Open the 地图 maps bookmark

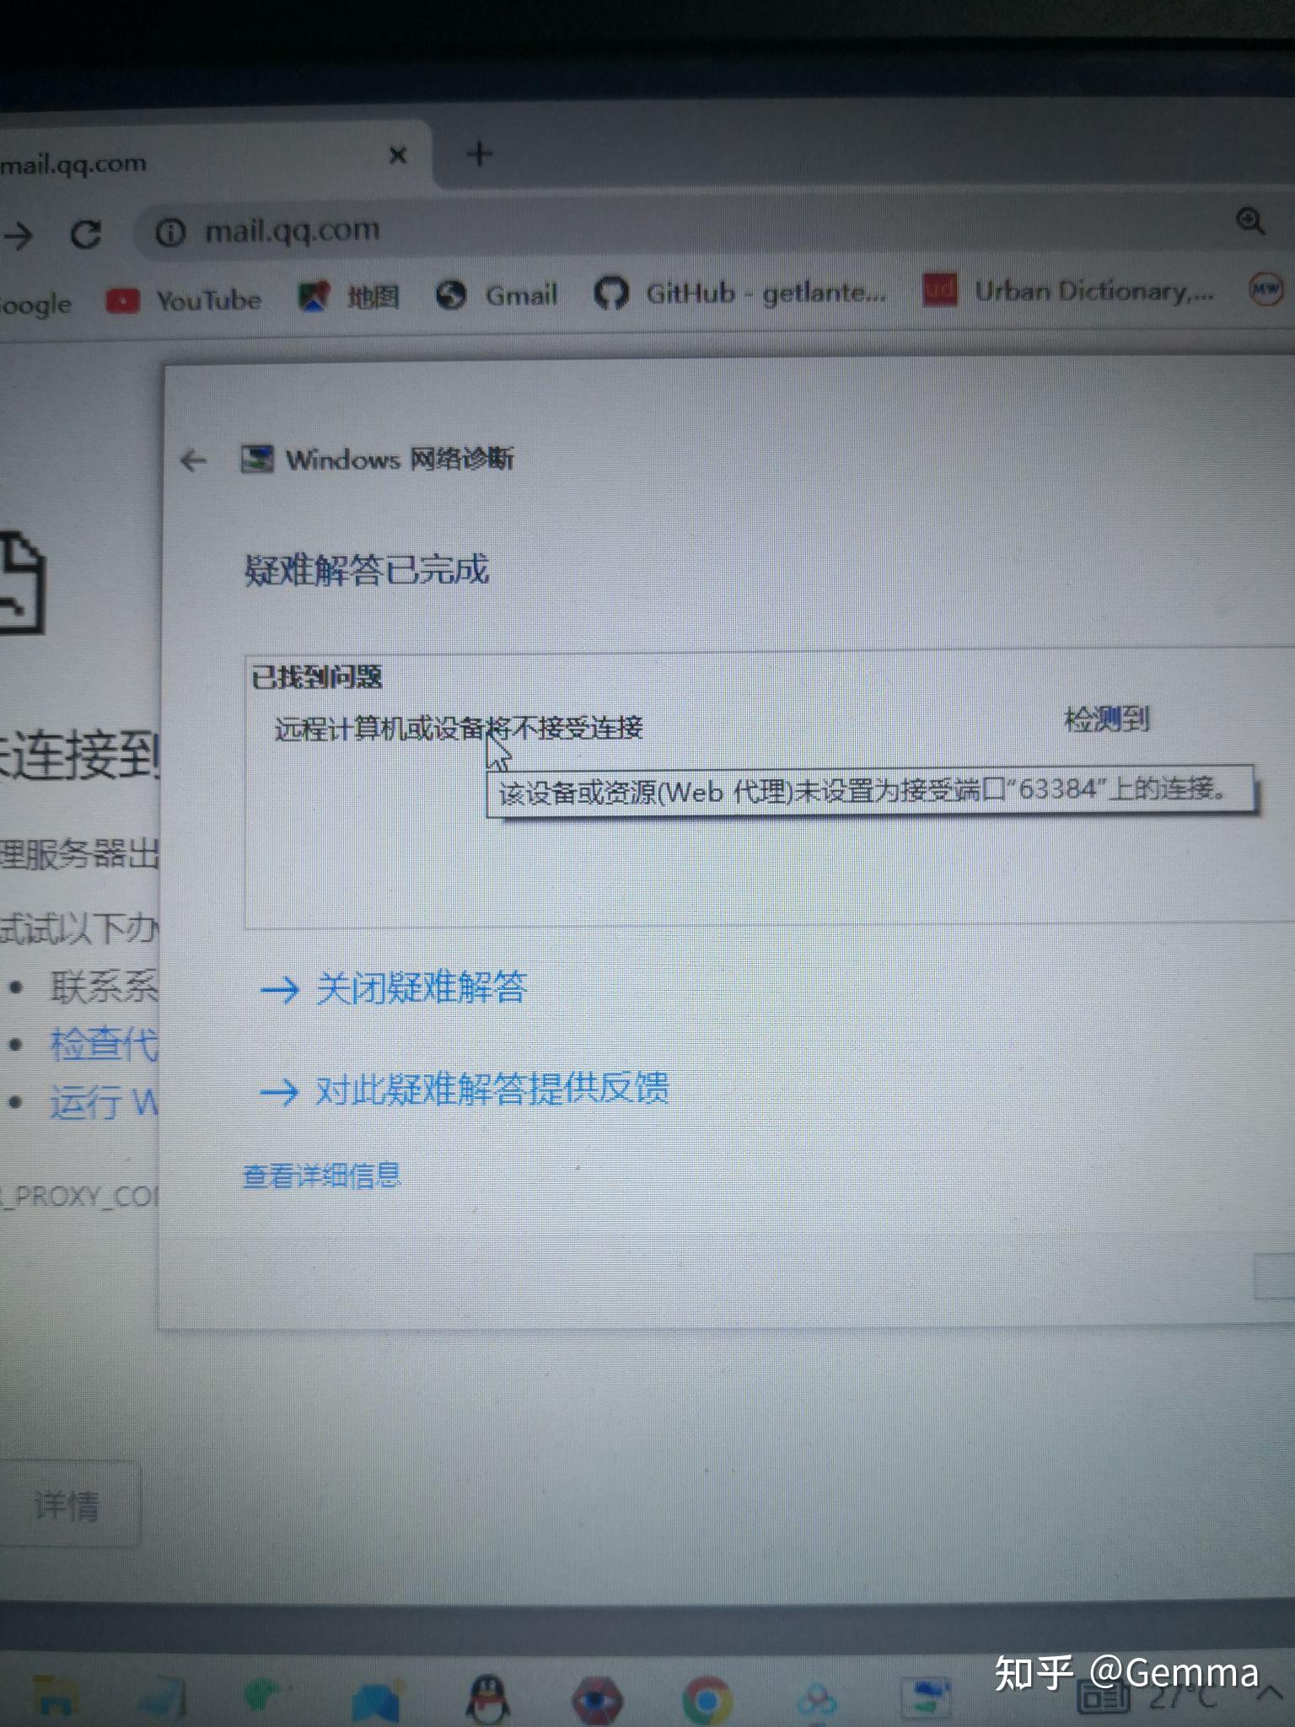348,296
